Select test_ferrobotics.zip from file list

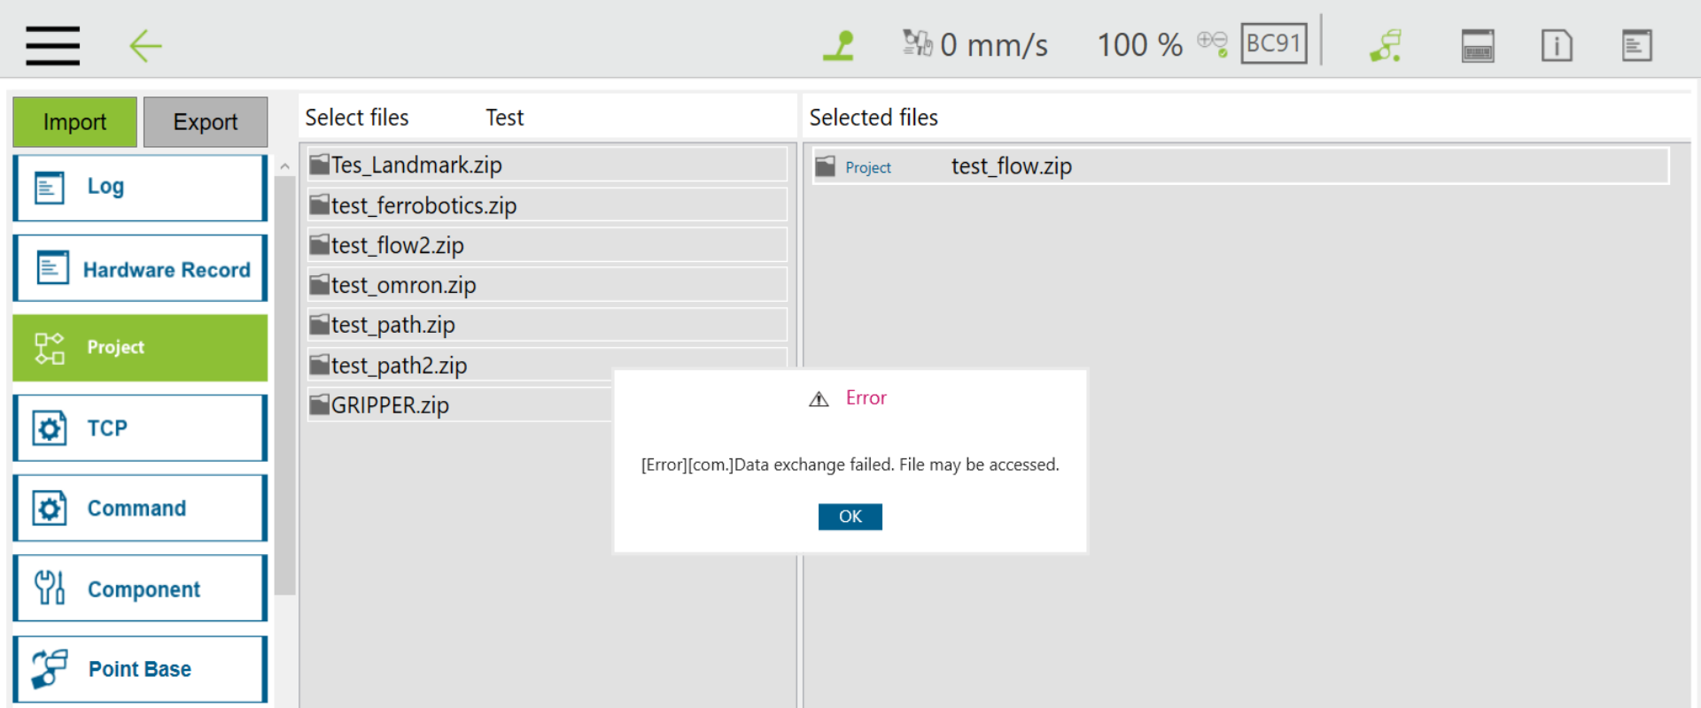547,205
